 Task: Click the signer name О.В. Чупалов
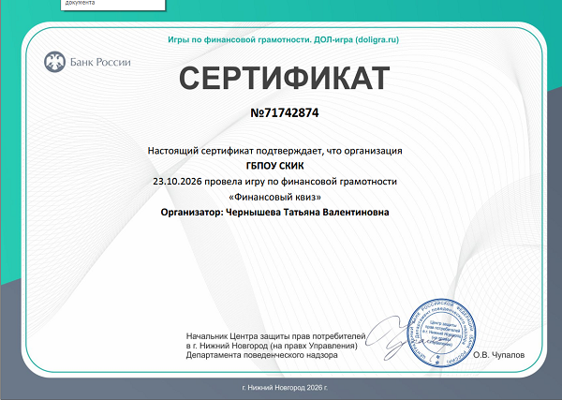(x=498, y=355)
